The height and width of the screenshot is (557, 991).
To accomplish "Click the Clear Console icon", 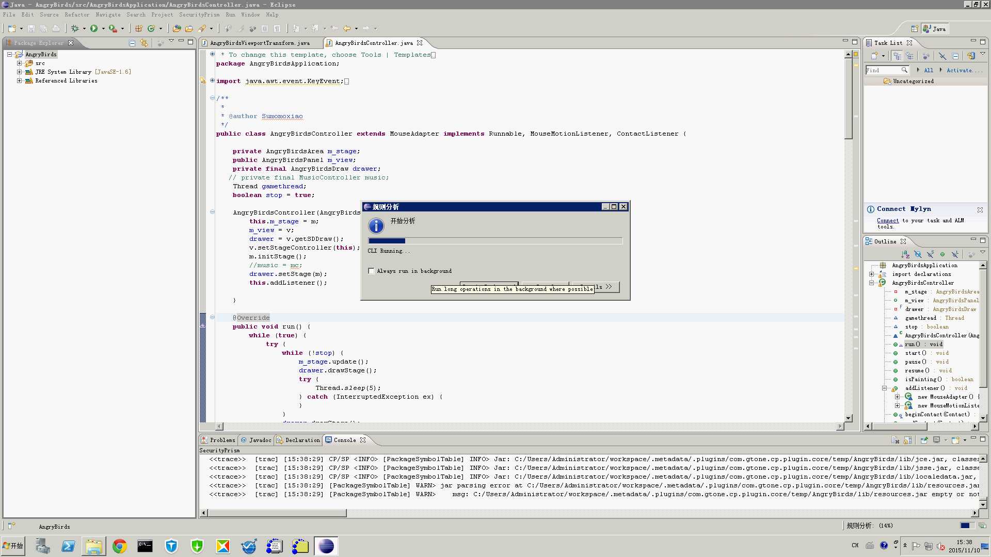I will [x=896, y=440].
